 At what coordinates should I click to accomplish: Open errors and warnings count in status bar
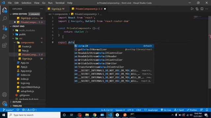click(29, 110)
